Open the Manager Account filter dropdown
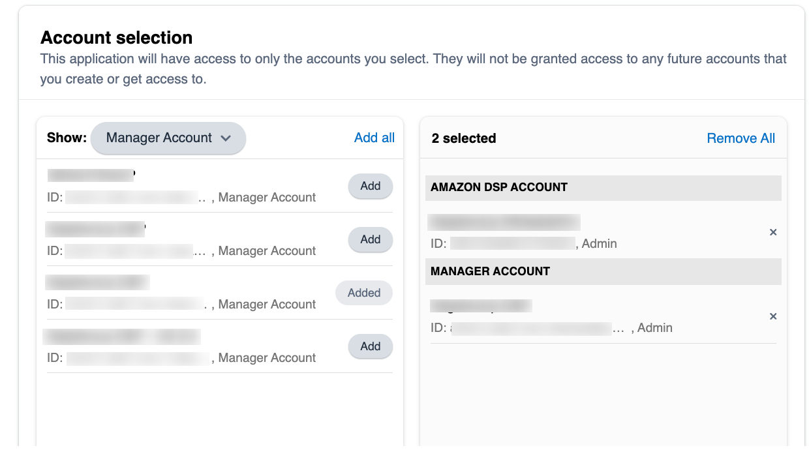 coord(168,138)
